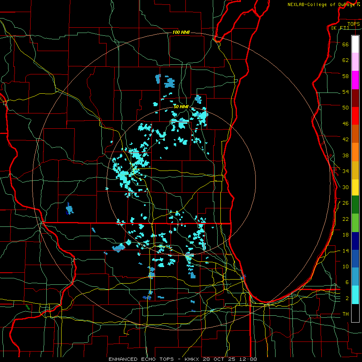
Task: Click the legend value '38'
Action: (x=346, y=155)
